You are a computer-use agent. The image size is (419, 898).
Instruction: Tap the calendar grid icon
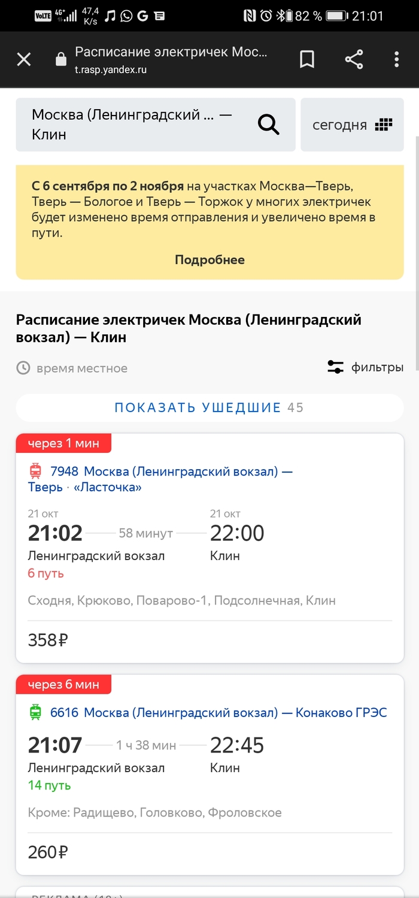click(383, 125)
